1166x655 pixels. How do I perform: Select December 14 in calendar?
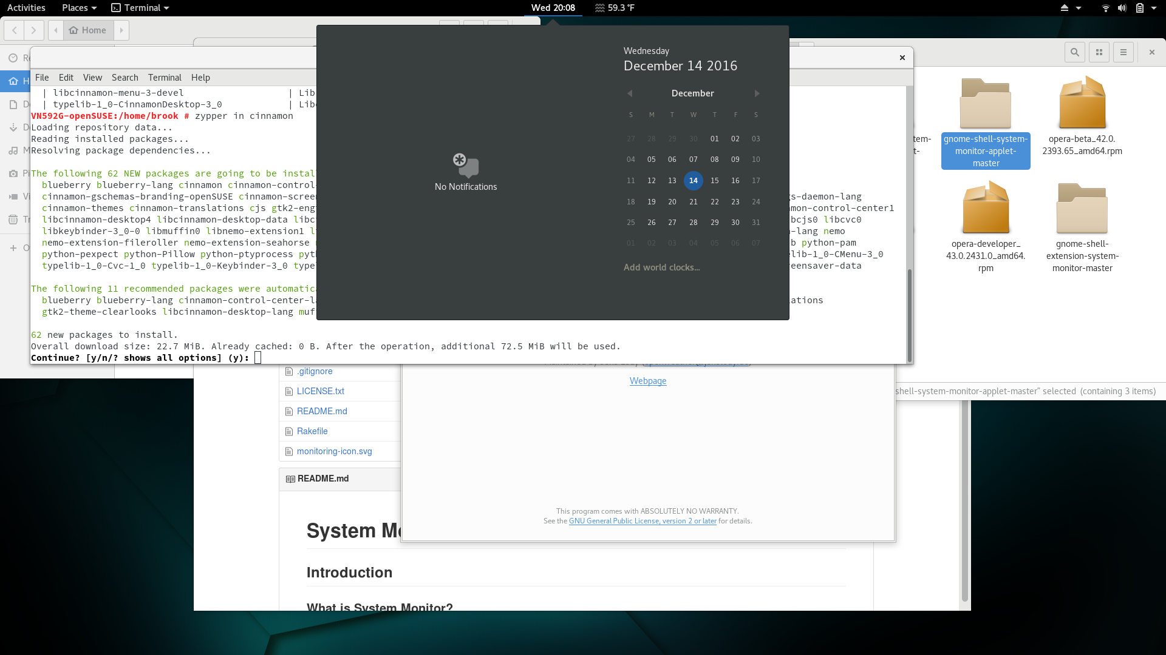[694, 181]
